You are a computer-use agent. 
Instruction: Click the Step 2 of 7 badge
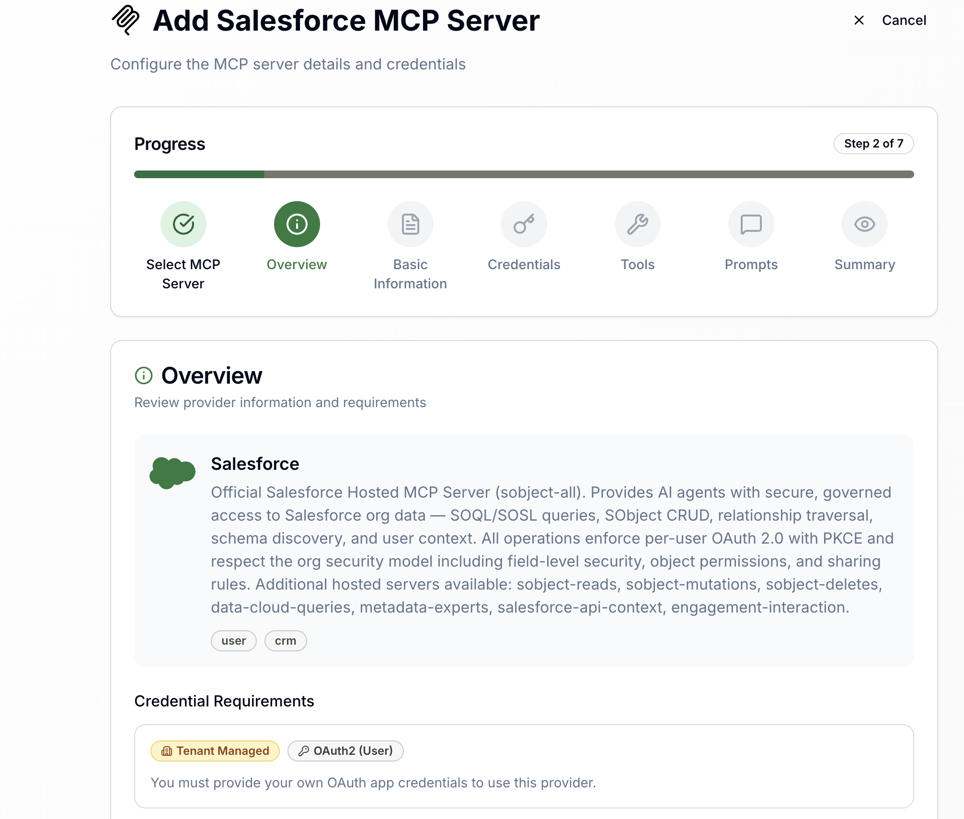873,144
